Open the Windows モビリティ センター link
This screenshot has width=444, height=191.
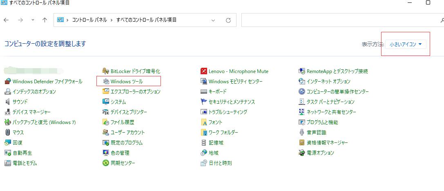coord(236,82)
